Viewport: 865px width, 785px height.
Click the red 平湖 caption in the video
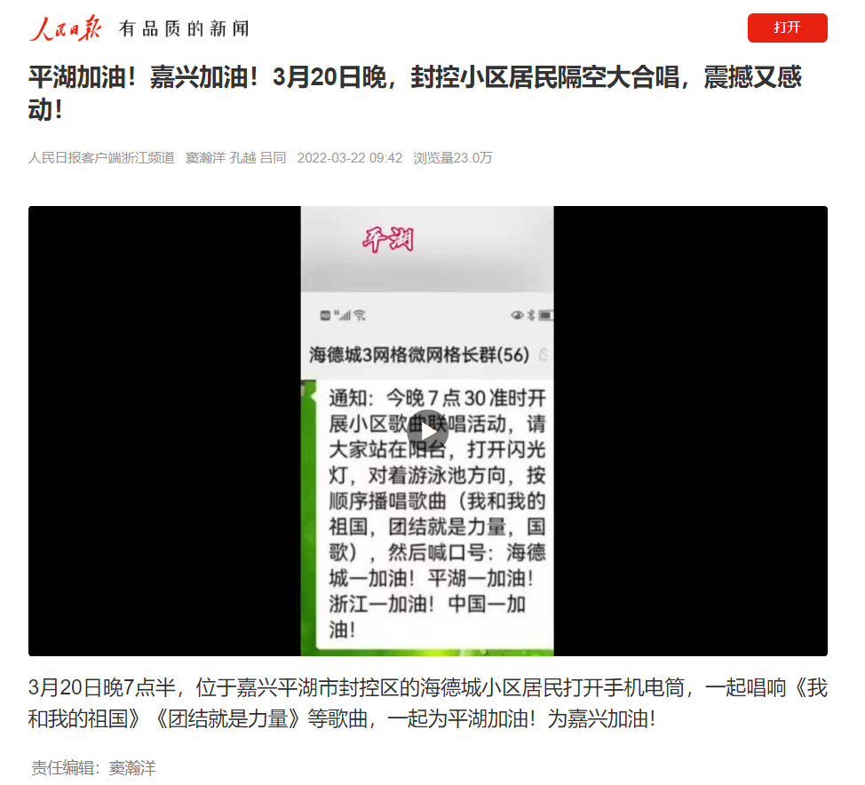(x=388, y=240)
